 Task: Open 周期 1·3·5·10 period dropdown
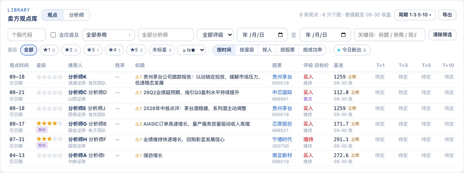point(415,15)
